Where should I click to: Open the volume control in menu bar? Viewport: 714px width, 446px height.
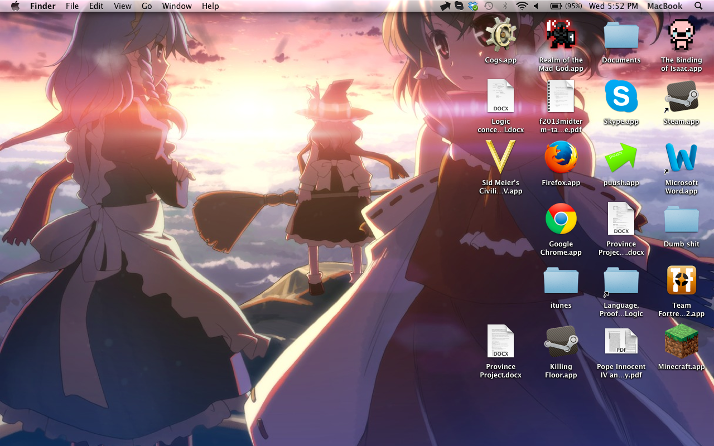coord(536,6)
